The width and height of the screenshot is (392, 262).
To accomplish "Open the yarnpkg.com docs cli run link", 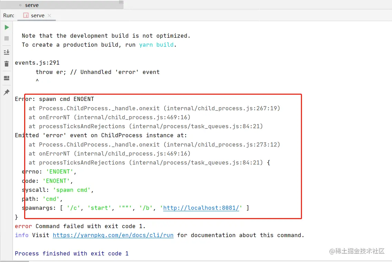I will [x=113, y=235].
